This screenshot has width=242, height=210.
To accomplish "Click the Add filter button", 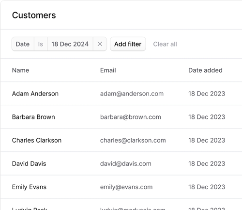I will 128,44.
